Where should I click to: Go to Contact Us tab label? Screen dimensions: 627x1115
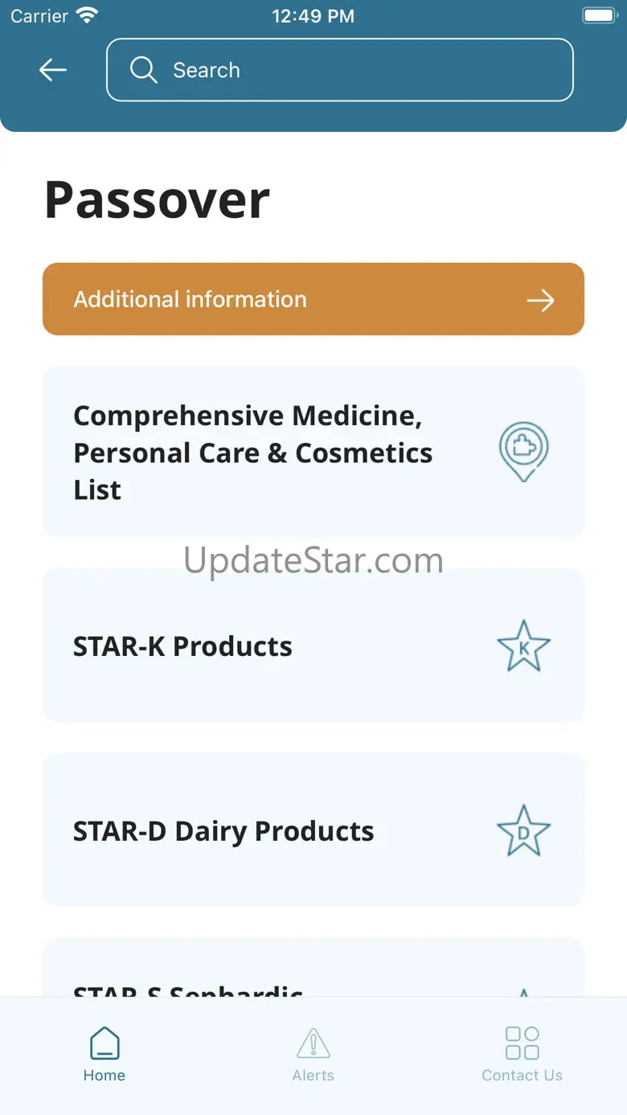(x=522, y=1076)
